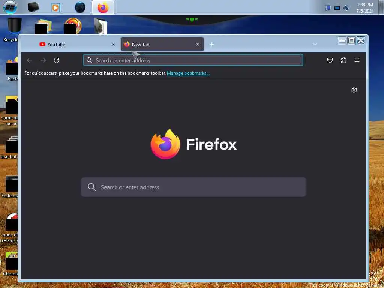
Task: Launch the media player taskbar icon
Action: pyautogui.click(x=56, y=7)
